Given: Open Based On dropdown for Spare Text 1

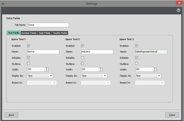Looking at the screenshot, I should tap(42, 83).
